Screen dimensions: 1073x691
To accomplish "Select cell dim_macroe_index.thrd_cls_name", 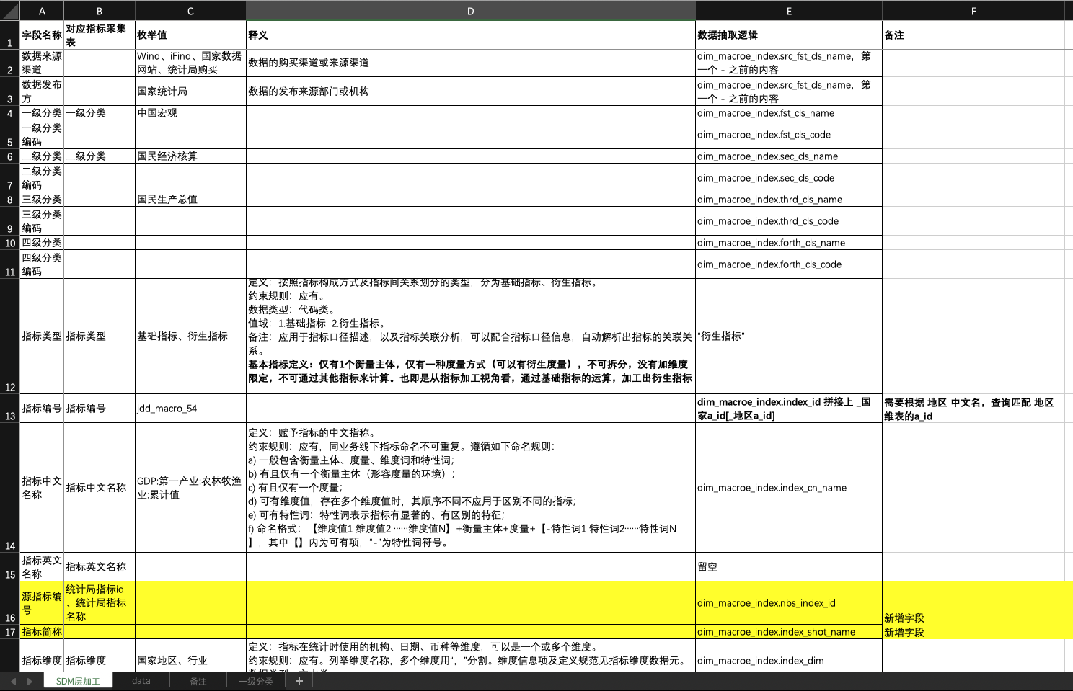I will click(x=789, y=200).
